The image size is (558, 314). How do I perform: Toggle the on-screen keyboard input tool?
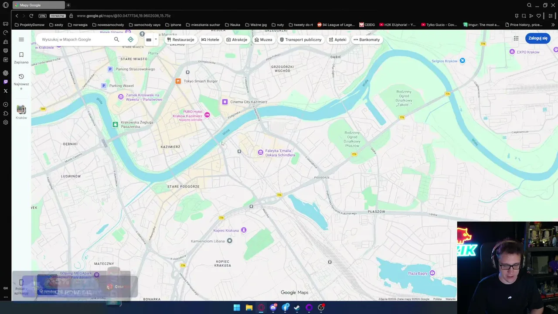[x=149, y=40]
